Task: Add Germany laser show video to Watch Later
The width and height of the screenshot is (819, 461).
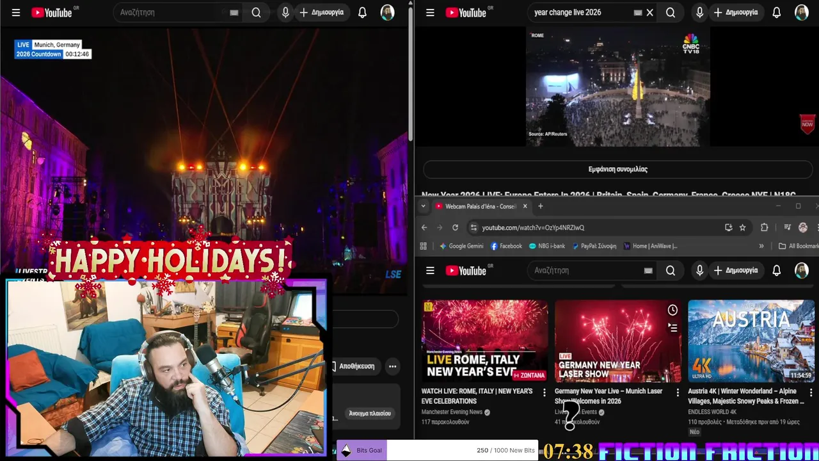Action: pos(672,310)
